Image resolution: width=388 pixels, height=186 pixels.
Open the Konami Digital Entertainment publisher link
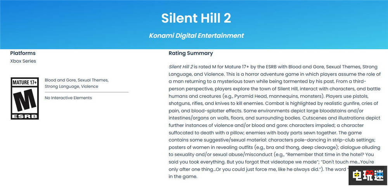tap(196, 35)
